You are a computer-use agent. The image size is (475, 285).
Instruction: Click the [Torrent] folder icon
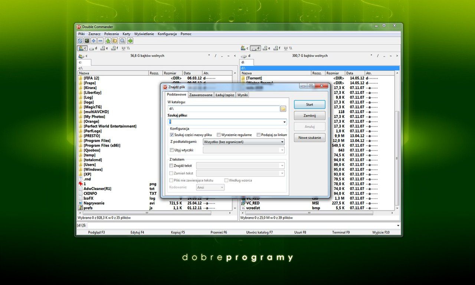(243, 78)
